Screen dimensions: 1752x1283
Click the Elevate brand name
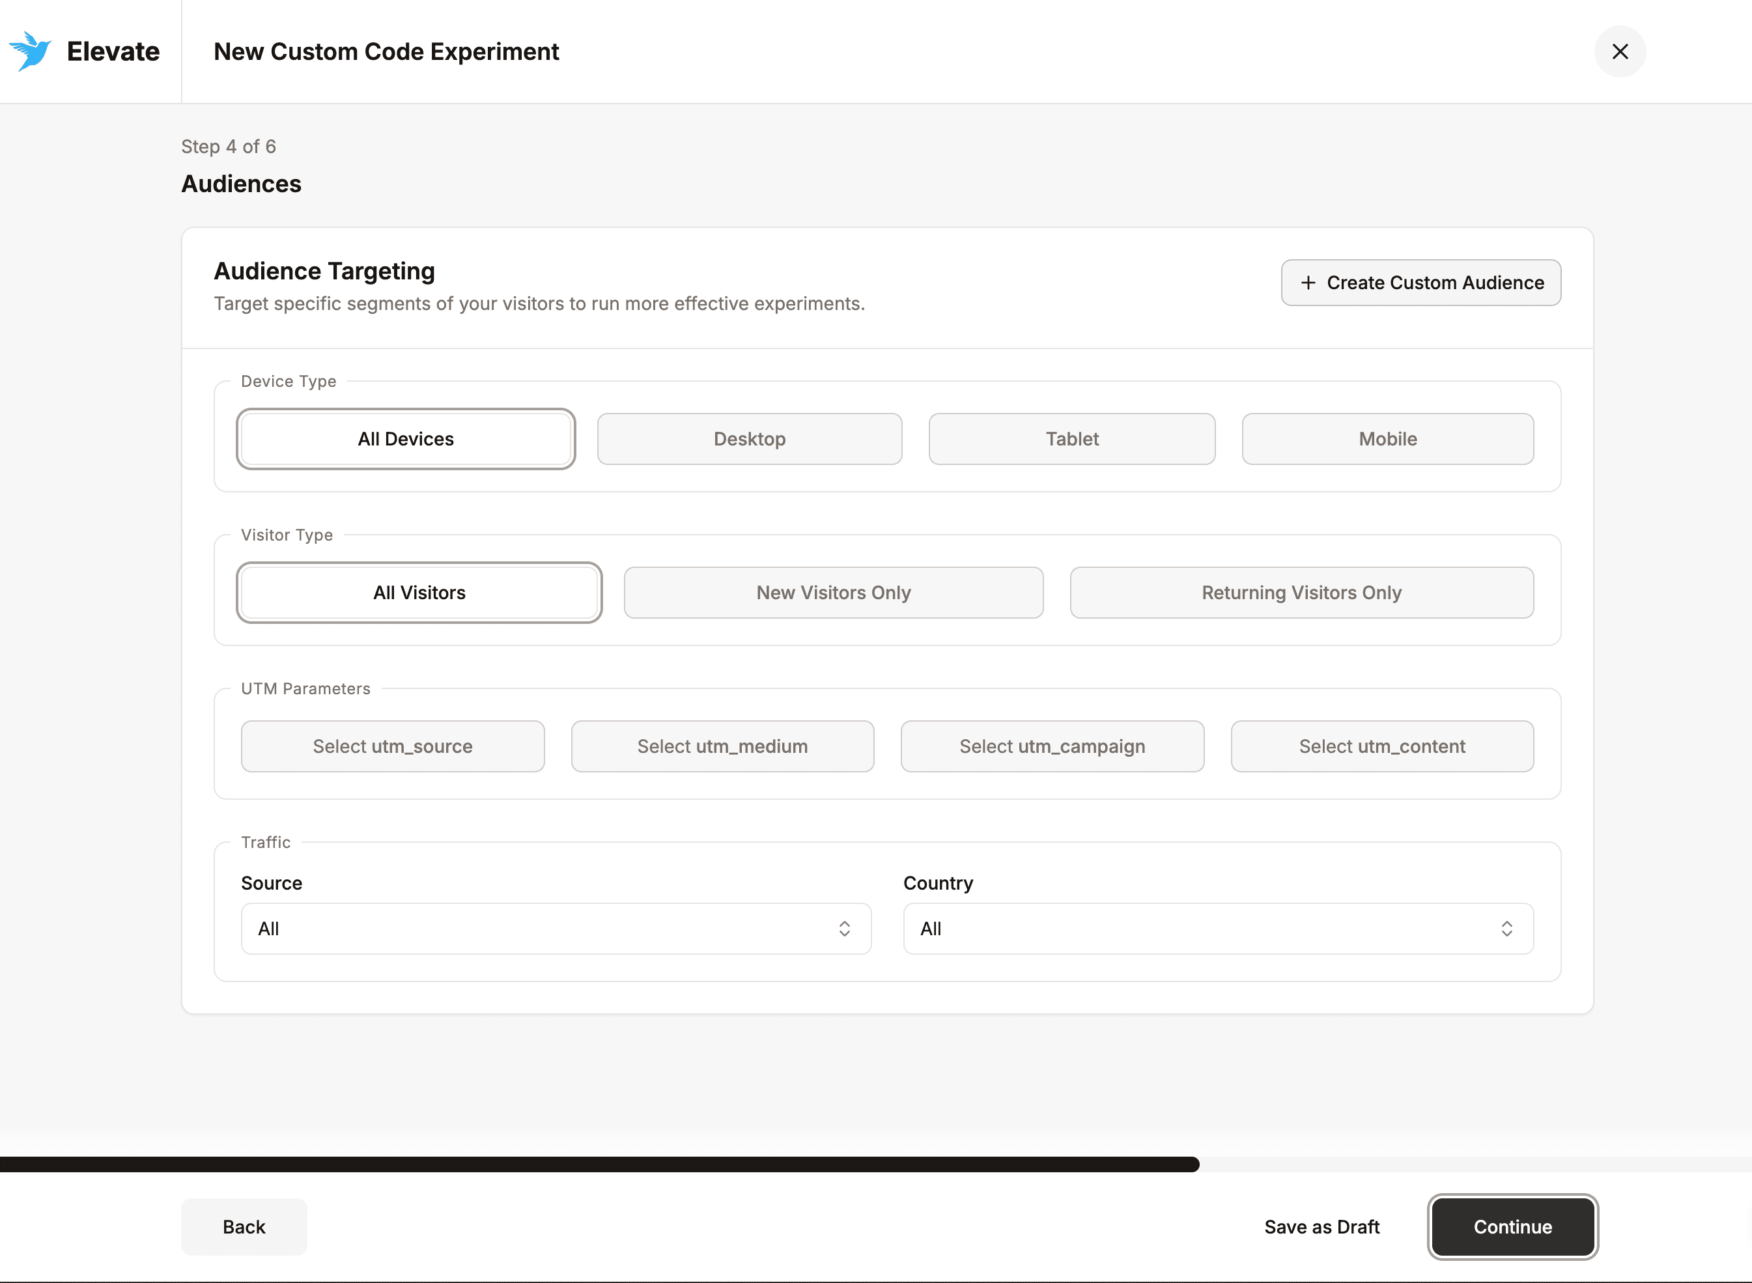pos(113,51)
